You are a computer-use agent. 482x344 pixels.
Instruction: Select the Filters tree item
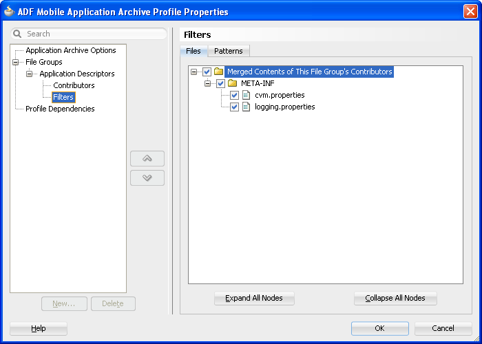[x=63, y=97]
